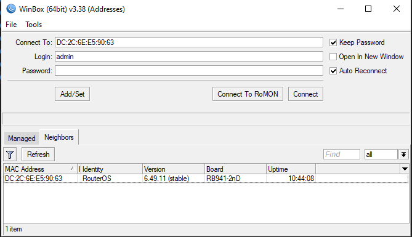
Task: Click the 6.49.11 (stable) version cell
Action: tap(174, 179)
